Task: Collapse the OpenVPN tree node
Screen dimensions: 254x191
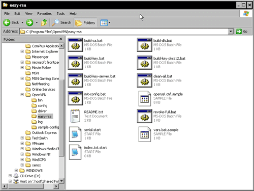Action: click(x=22, y=95)
